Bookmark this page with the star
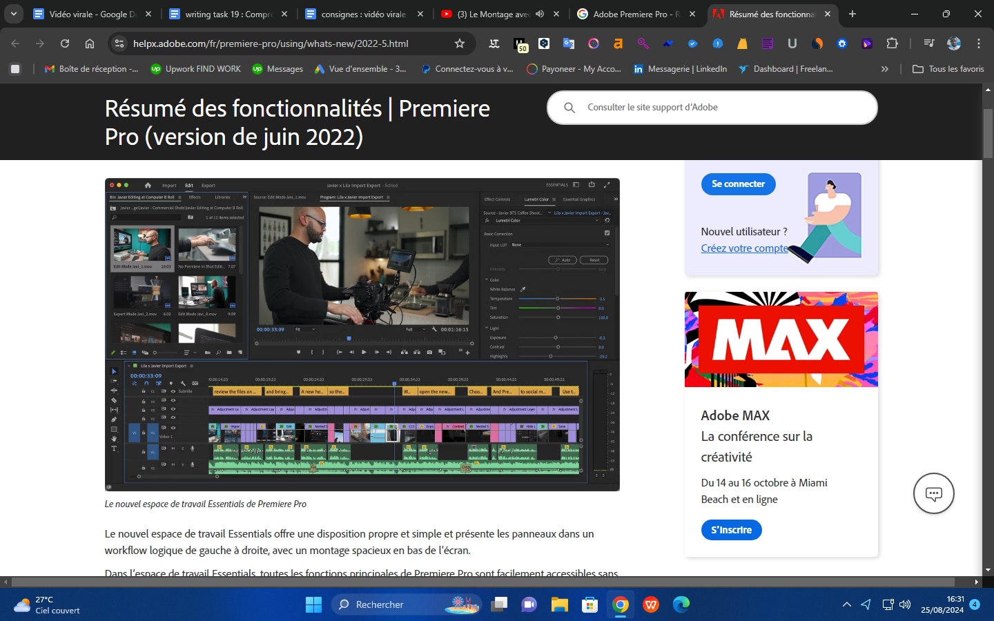994x621 pixels. pyautogui.click(x=460, y=43)
